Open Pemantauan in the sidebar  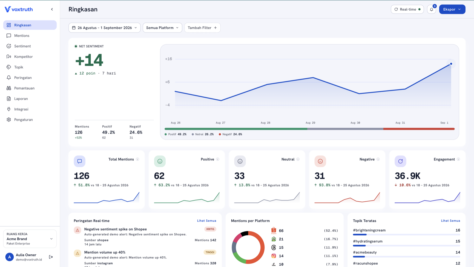pyautogui.click(x=30, y=88)
